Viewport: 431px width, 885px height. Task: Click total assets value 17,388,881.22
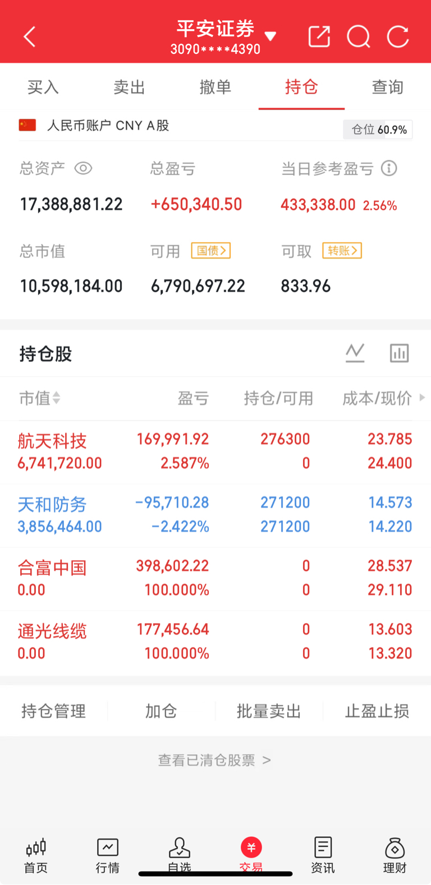tap(71, 204)
